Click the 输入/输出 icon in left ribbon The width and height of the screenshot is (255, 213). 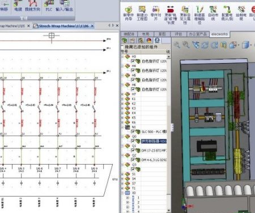[64, 6]
